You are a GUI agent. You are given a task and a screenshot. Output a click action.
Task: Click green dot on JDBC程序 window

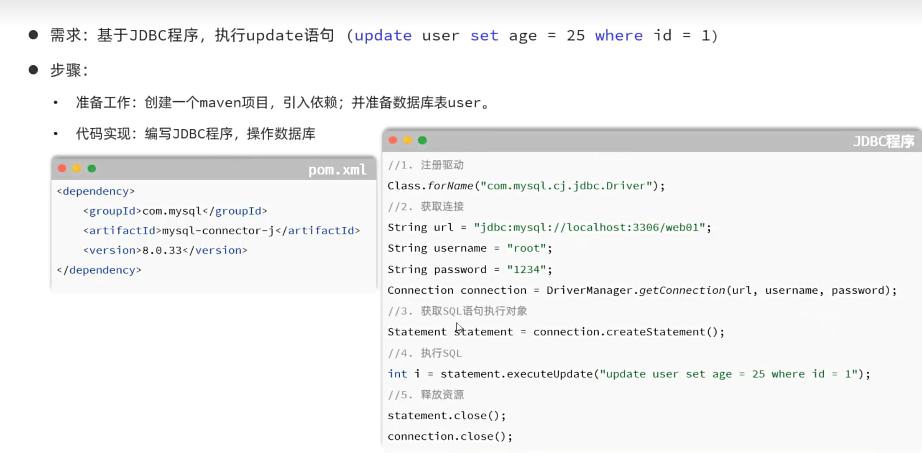click(422, 140)
